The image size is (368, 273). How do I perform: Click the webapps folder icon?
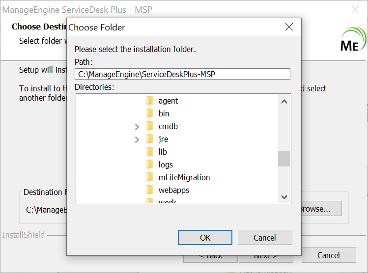[x=150, y=190]
